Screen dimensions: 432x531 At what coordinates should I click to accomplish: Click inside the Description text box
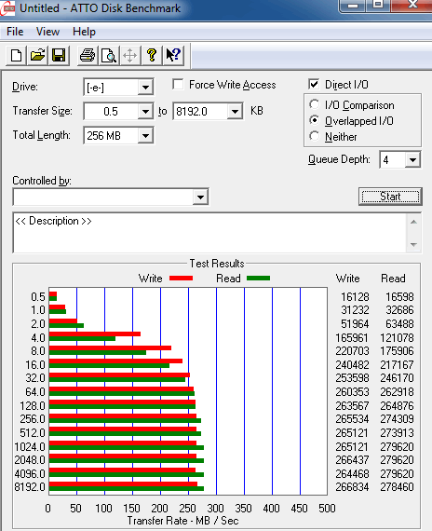(209, 233)
